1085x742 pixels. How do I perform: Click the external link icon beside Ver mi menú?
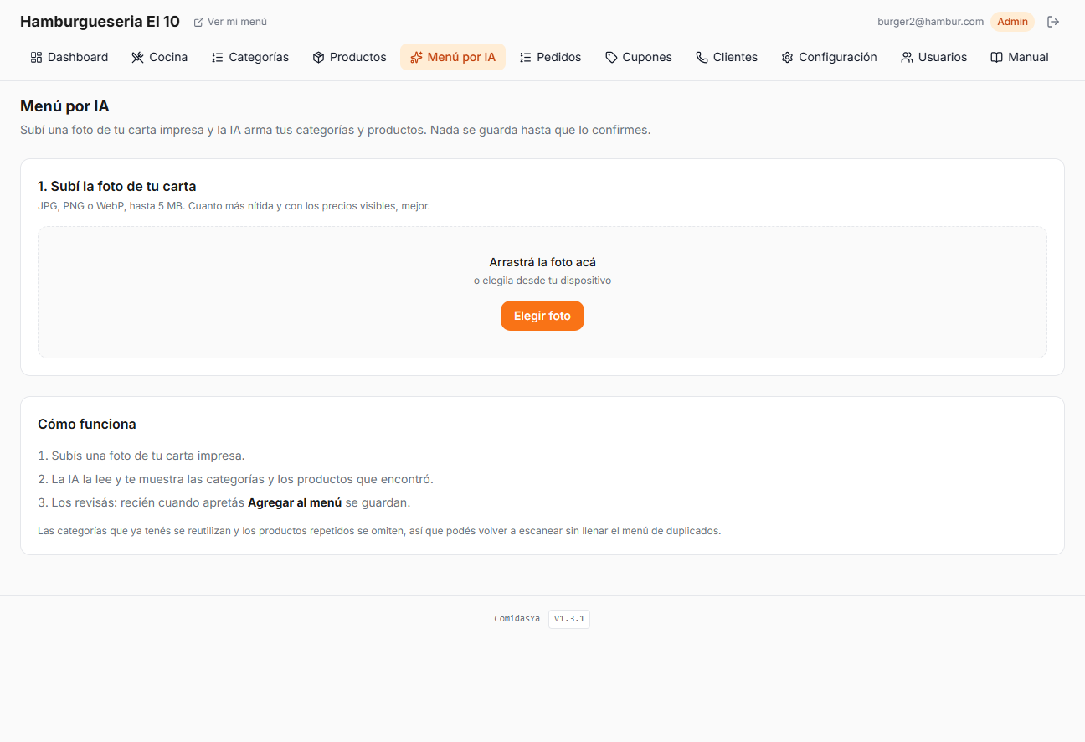198,22
